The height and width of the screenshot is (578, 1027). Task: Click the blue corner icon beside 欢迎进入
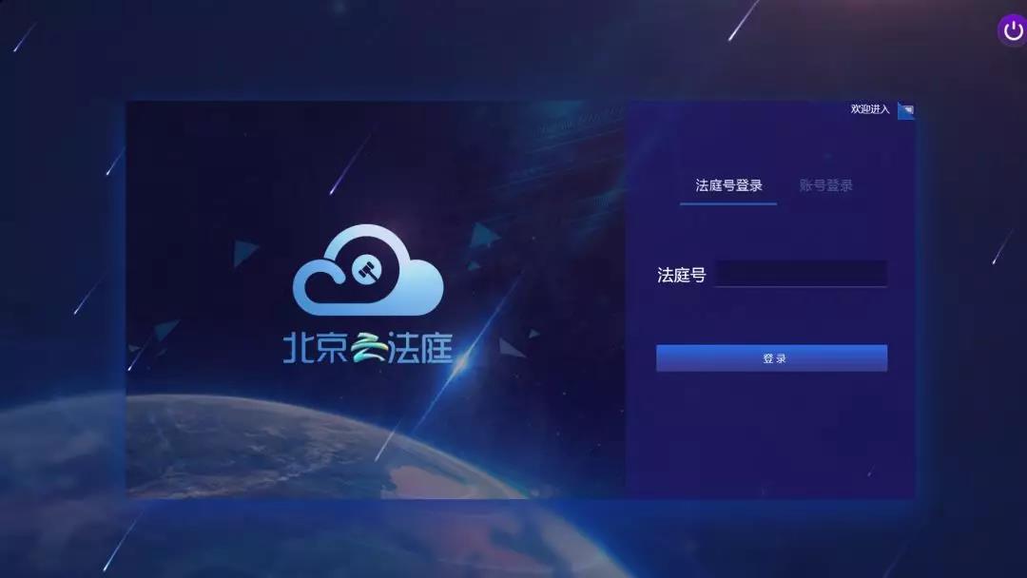coord(906,110)
